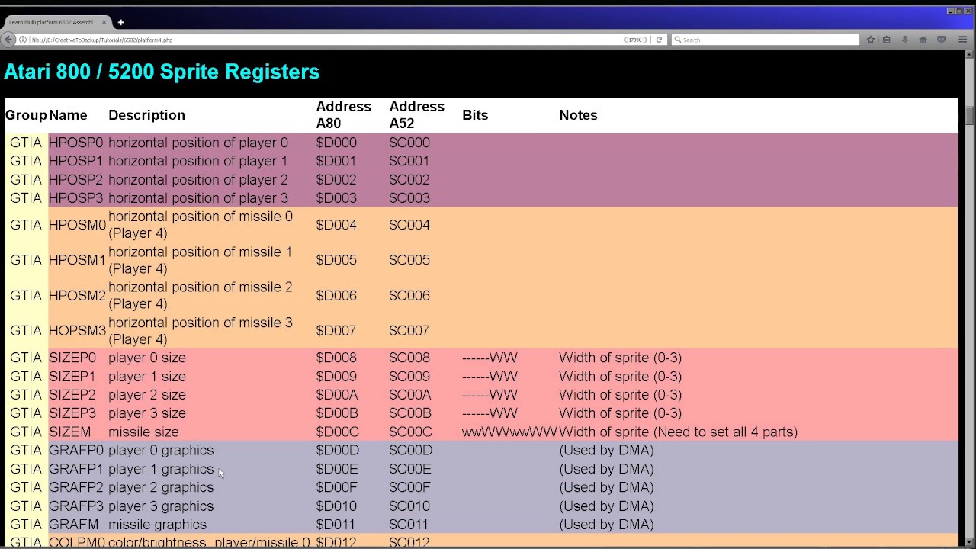
Task: Select the HPOSM2 register name
Action: 77,296
